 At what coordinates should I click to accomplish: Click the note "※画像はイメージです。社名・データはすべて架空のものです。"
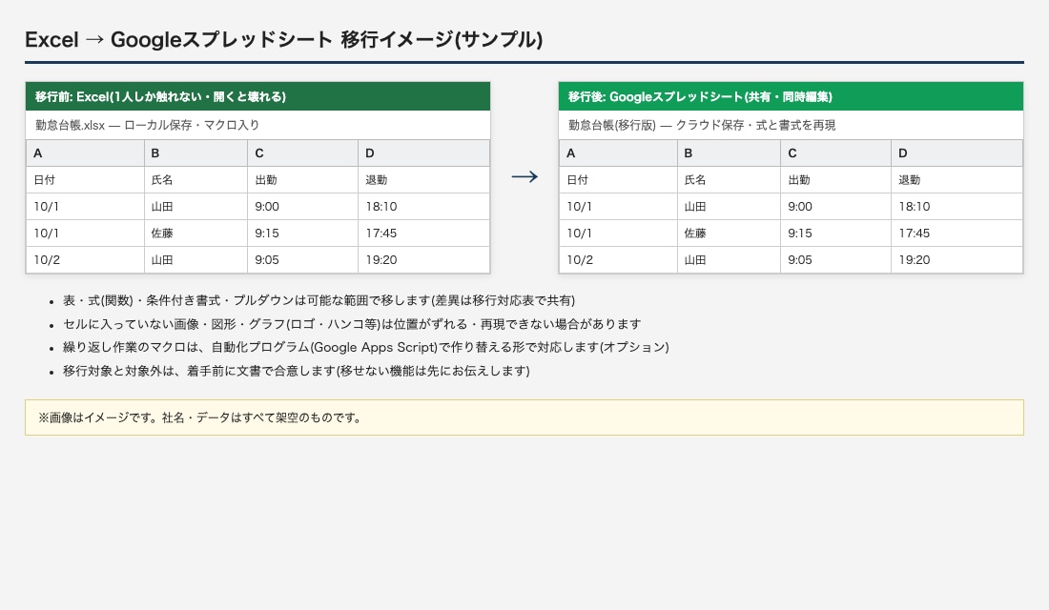click(524, 418)
